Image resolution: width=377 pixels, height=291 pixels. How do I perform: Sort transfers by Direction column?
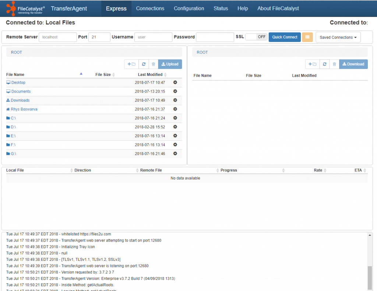(83, 170)
